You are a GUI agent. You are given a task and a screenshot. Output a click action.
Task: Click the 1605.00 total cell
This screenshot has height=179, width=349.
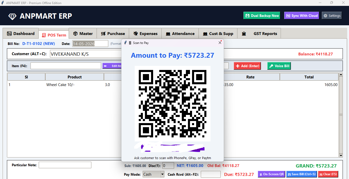(331, 85)
